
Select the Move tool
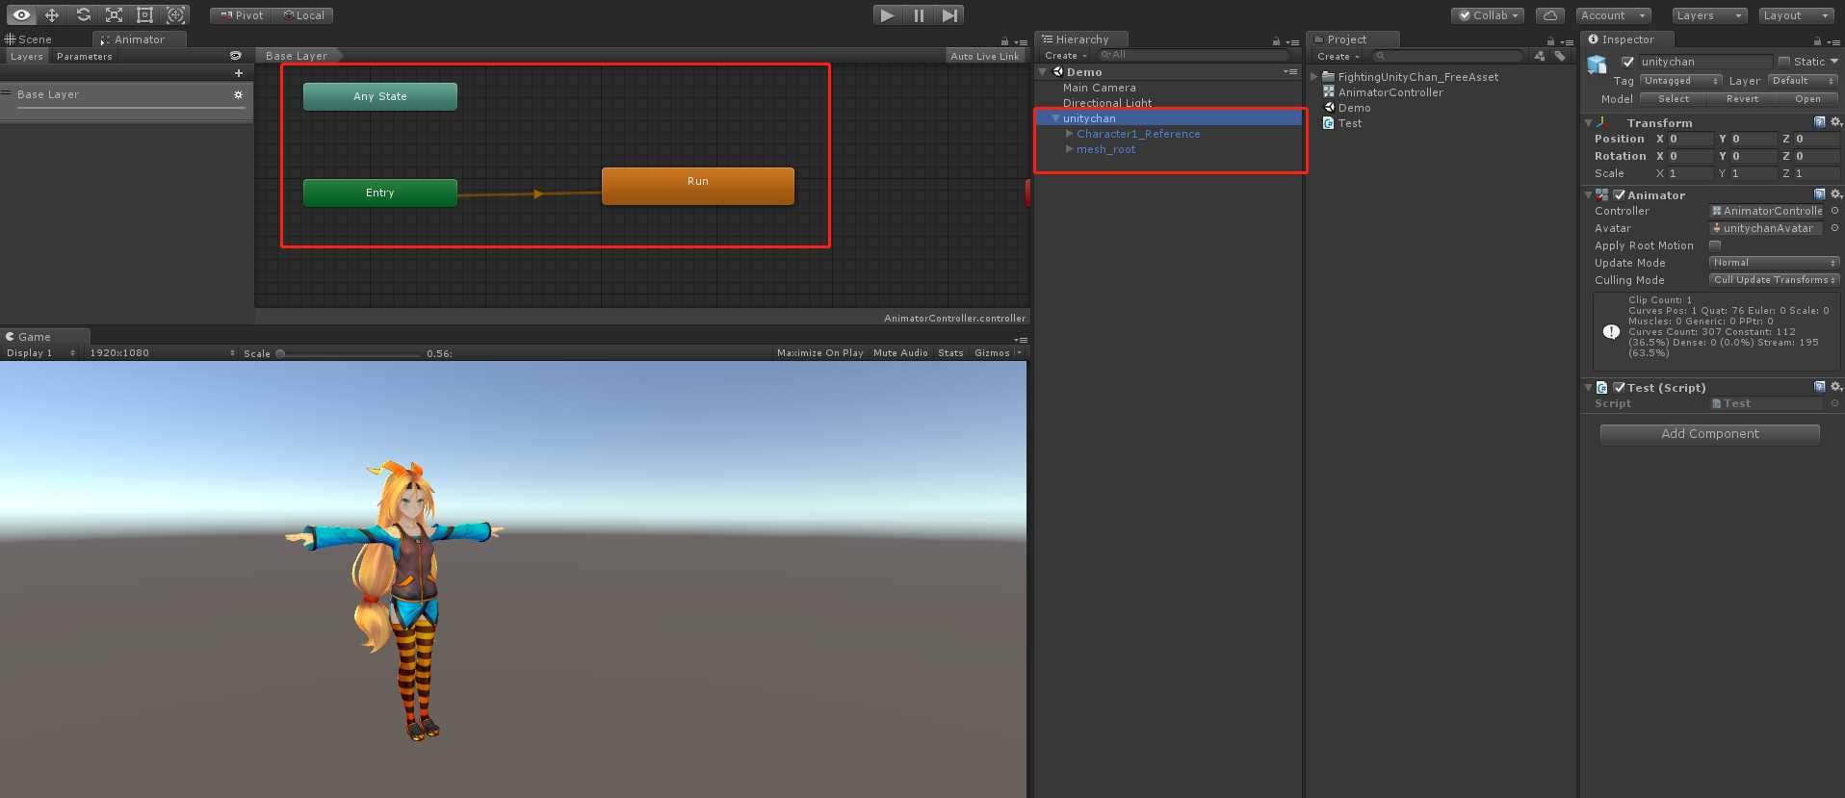pyautogui.click(x=52, y=15)
